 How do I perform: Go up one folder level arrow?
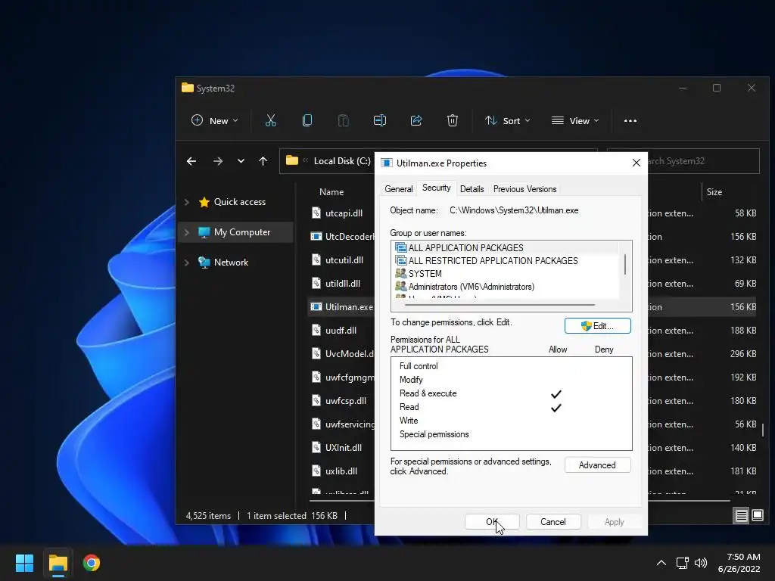(x=263, y=161)
